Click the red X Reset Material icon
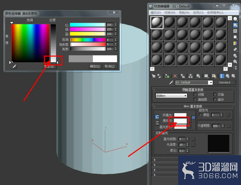 tap(175, 76)
